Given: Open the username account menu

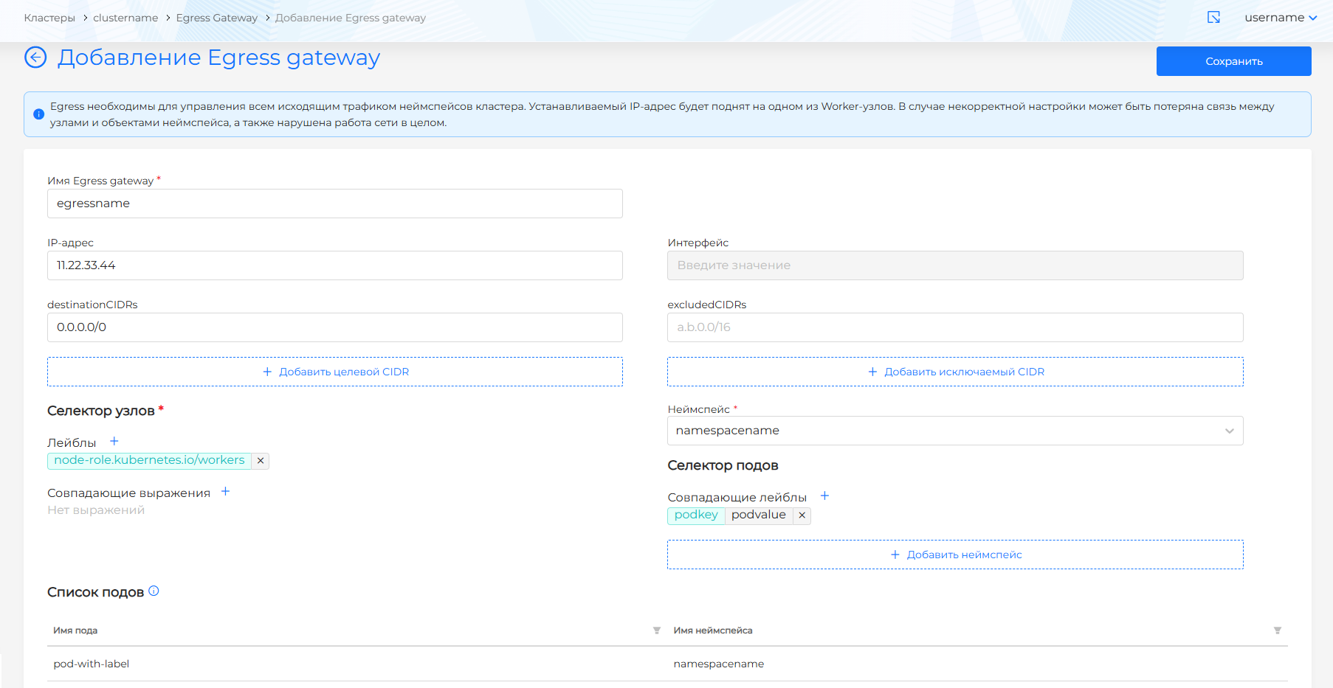Looking at the screenshot, I should pos(1280,18).
